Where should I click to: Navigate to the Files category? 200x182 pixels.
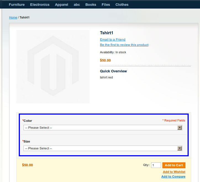[x=106, y=4]
